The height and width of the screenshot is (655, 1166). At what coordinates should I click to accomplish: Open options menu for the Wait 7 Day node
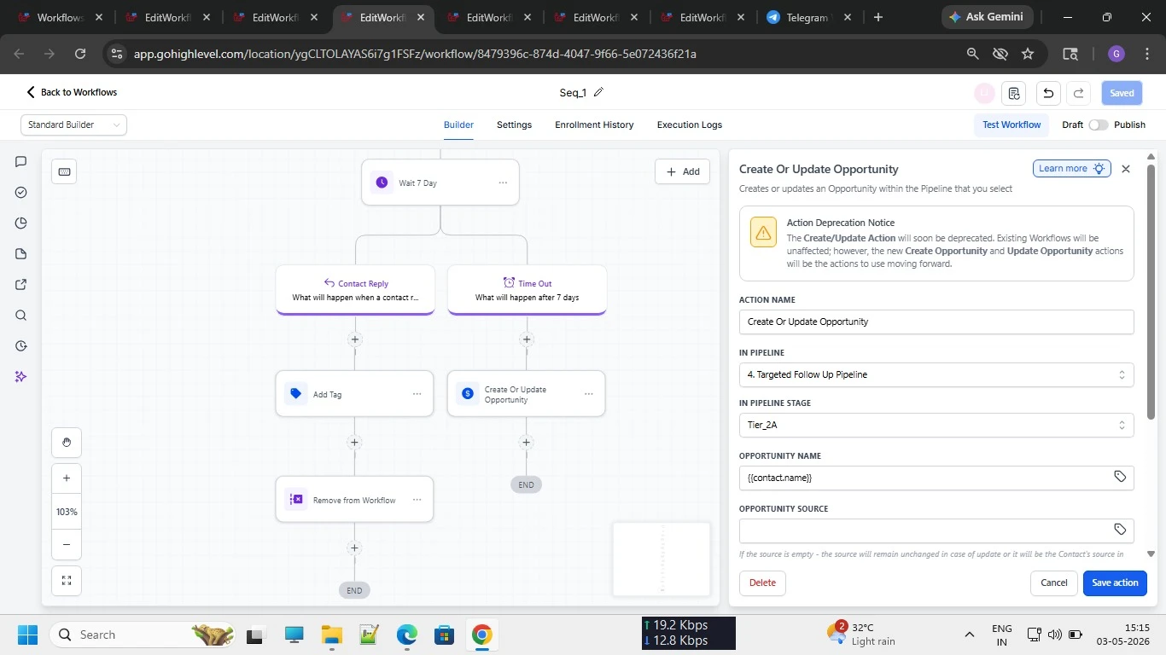click(503, 183)
